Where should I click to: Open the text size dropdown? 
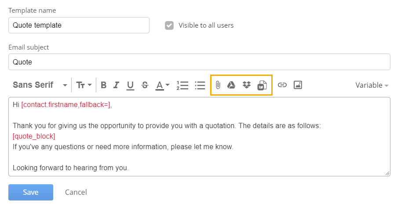point(84,85)
